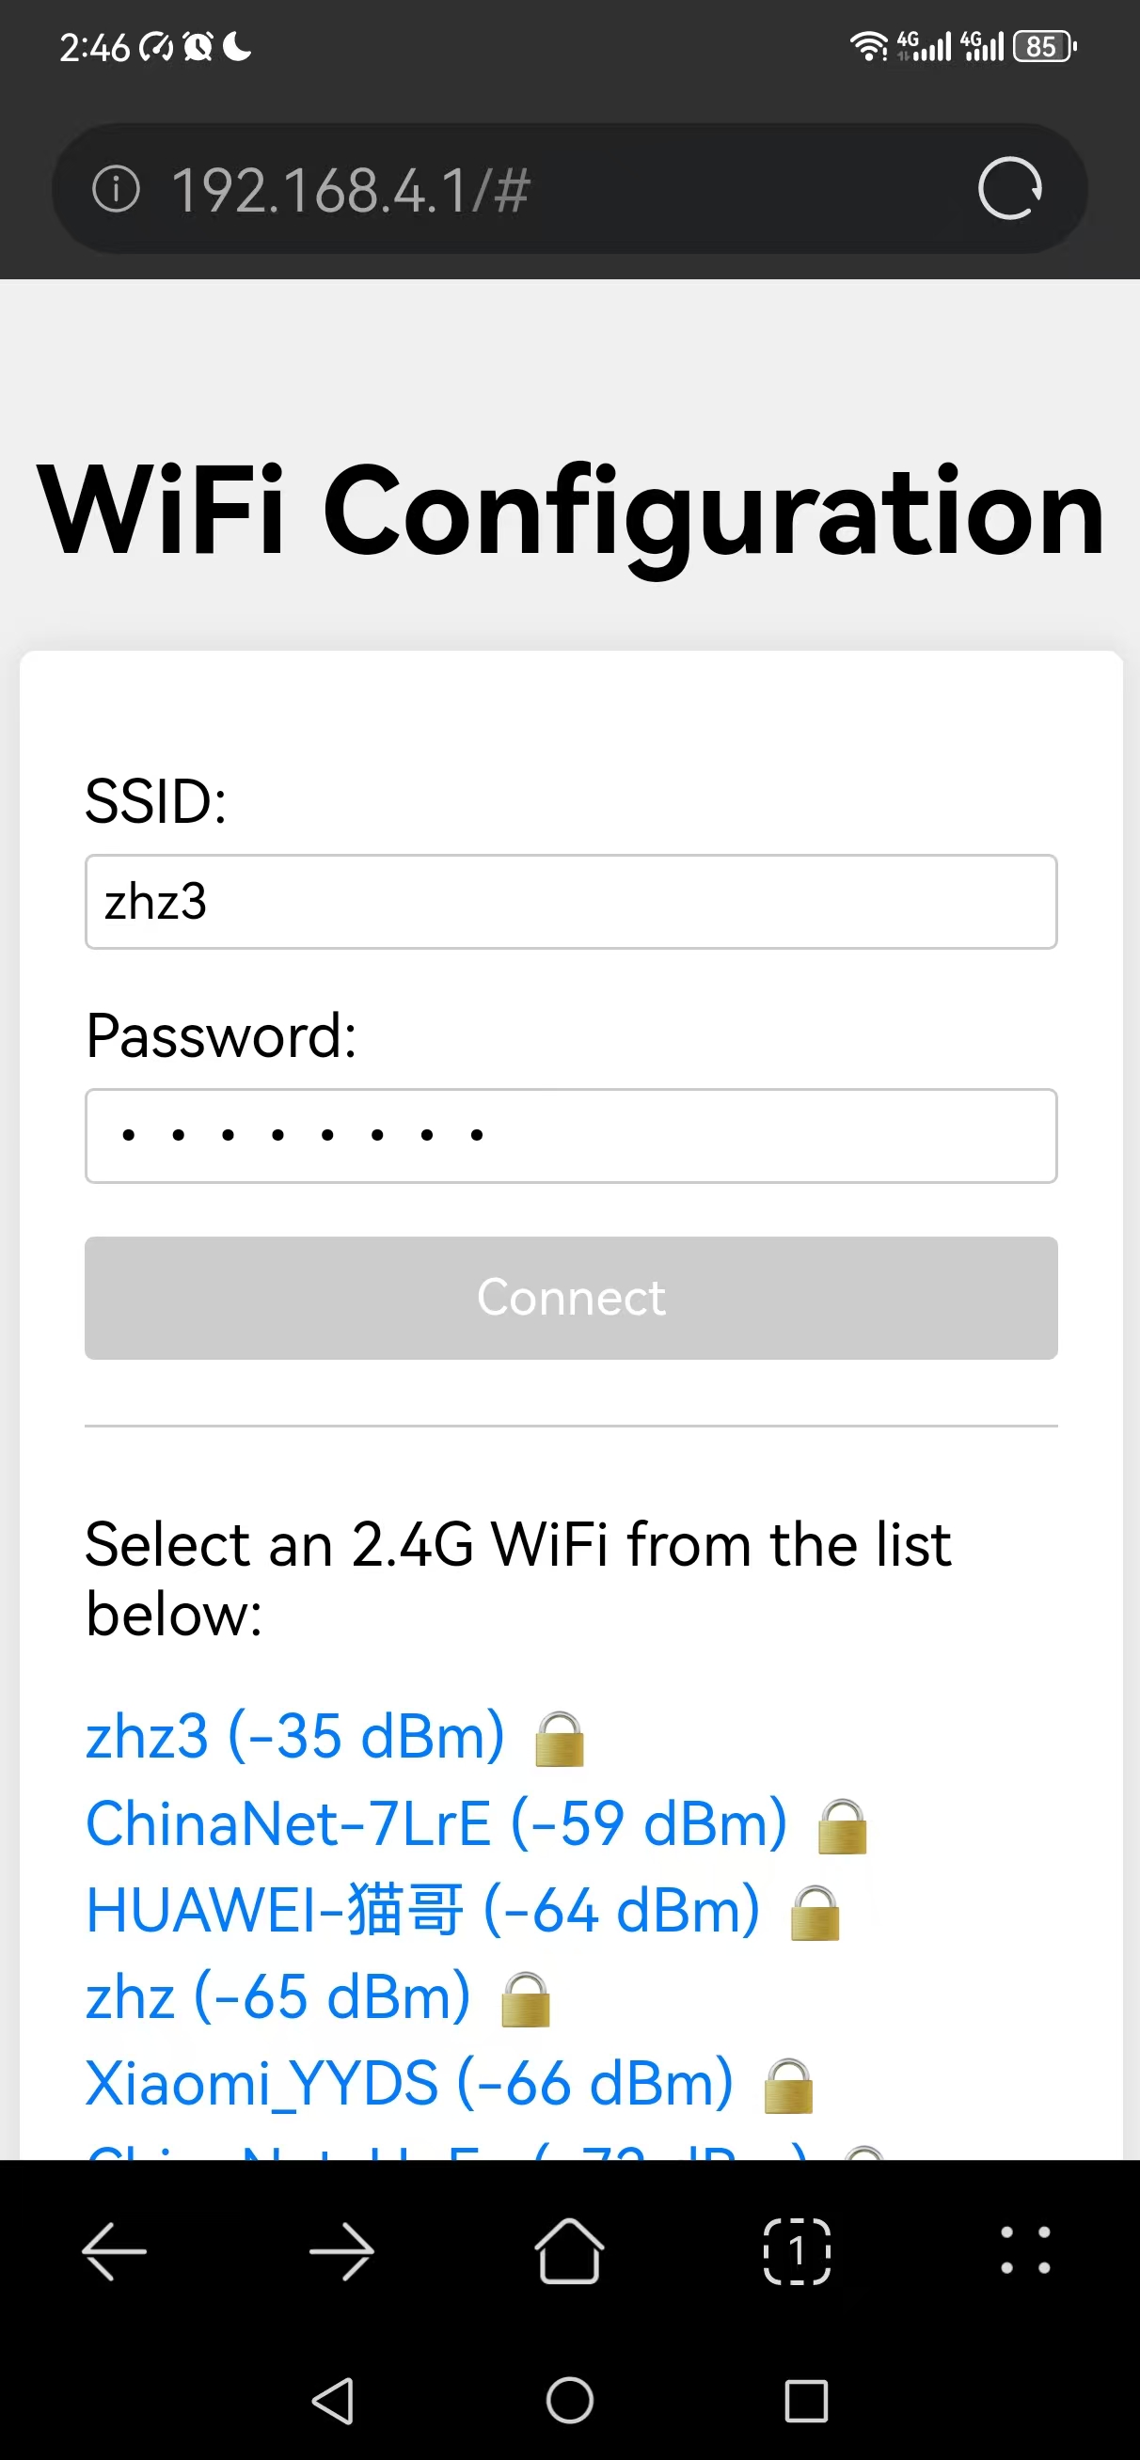Click the Connect button
The width and height of the screenshot is (1140, 2460).
pyautogui.click(x=571, y=1298)
